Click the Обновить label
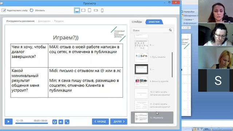Screen dimensions: 233x131 [40, 11]
